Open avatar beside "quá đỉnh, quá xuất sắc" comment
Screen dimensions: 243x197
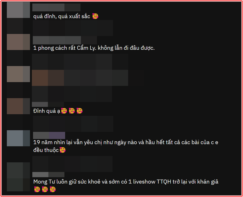tap(18, 10)
